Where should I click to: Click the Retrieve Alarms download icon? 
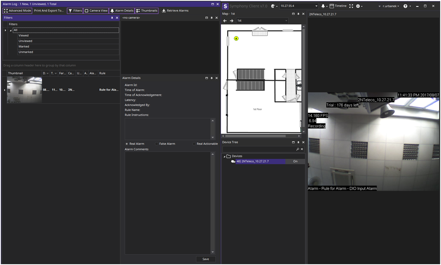pos(164,11)
